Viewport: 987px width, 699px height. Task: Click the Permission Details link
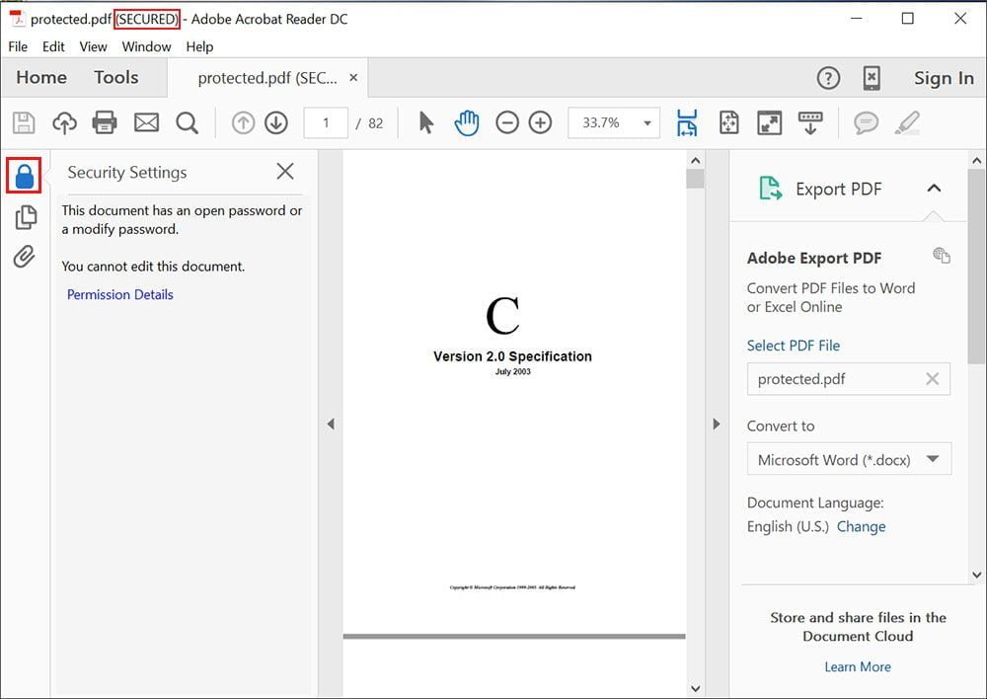point(119,294)
